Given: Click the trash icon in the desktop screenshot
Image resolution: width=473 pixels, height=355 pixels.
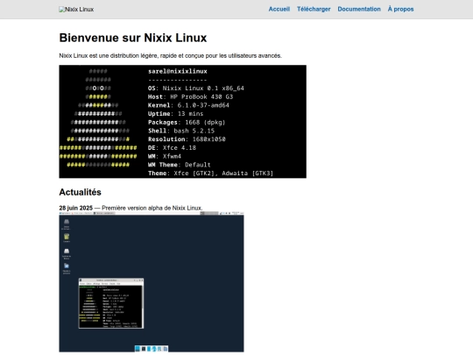Looking at the screenshot, I should pos(67,237).
